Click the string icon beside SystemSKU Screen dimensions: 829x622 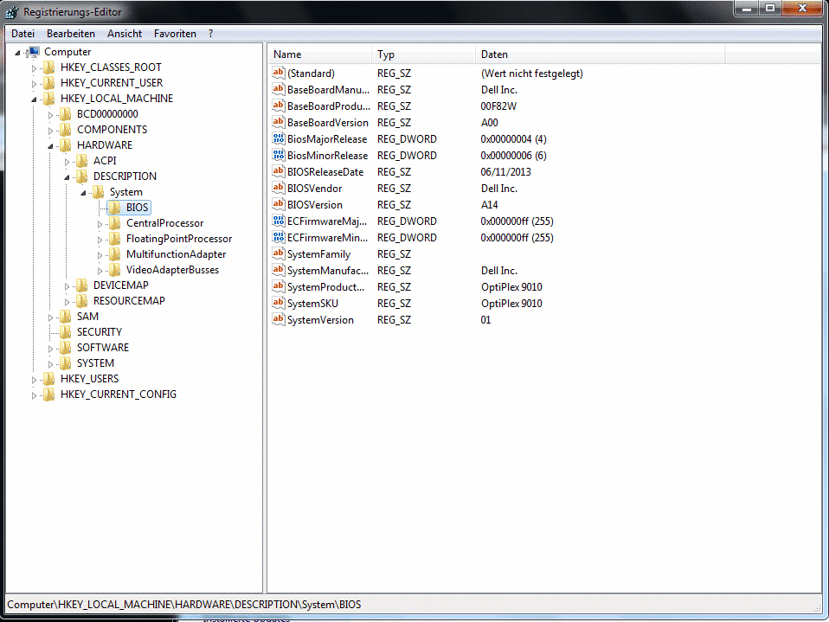tap(279, 303)
